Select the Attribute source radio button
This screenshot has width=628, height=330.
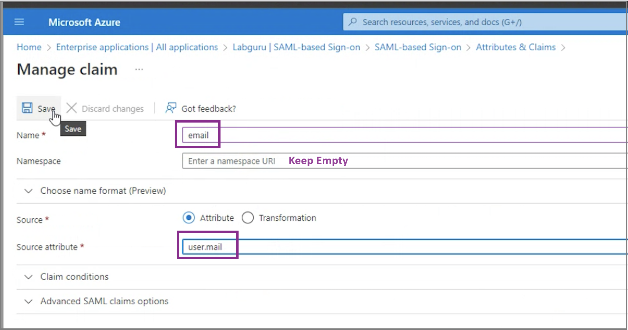pyautogui.click(x=189, y=218)
